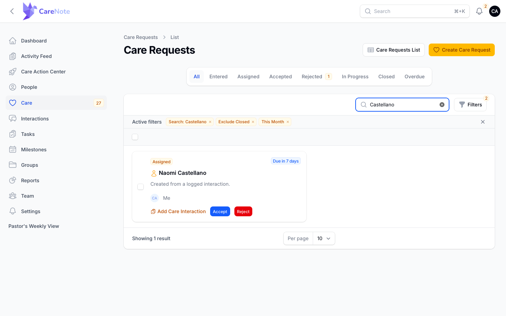Reject Naomi Castellano's care request
Screen dimensions: 506x316
[243, 211]
